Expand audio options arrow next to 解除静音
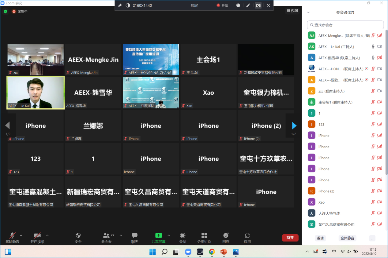Viewport: 388px width, 258px height. [x=21, y=235]
